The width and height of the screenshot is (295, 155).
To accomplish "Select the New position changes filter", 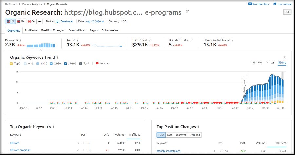I will pos(161,135).
